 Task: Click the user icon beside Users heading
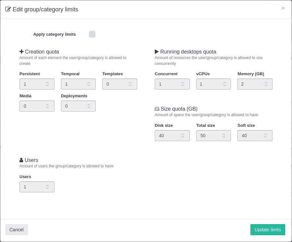click(x=21, y=160)
